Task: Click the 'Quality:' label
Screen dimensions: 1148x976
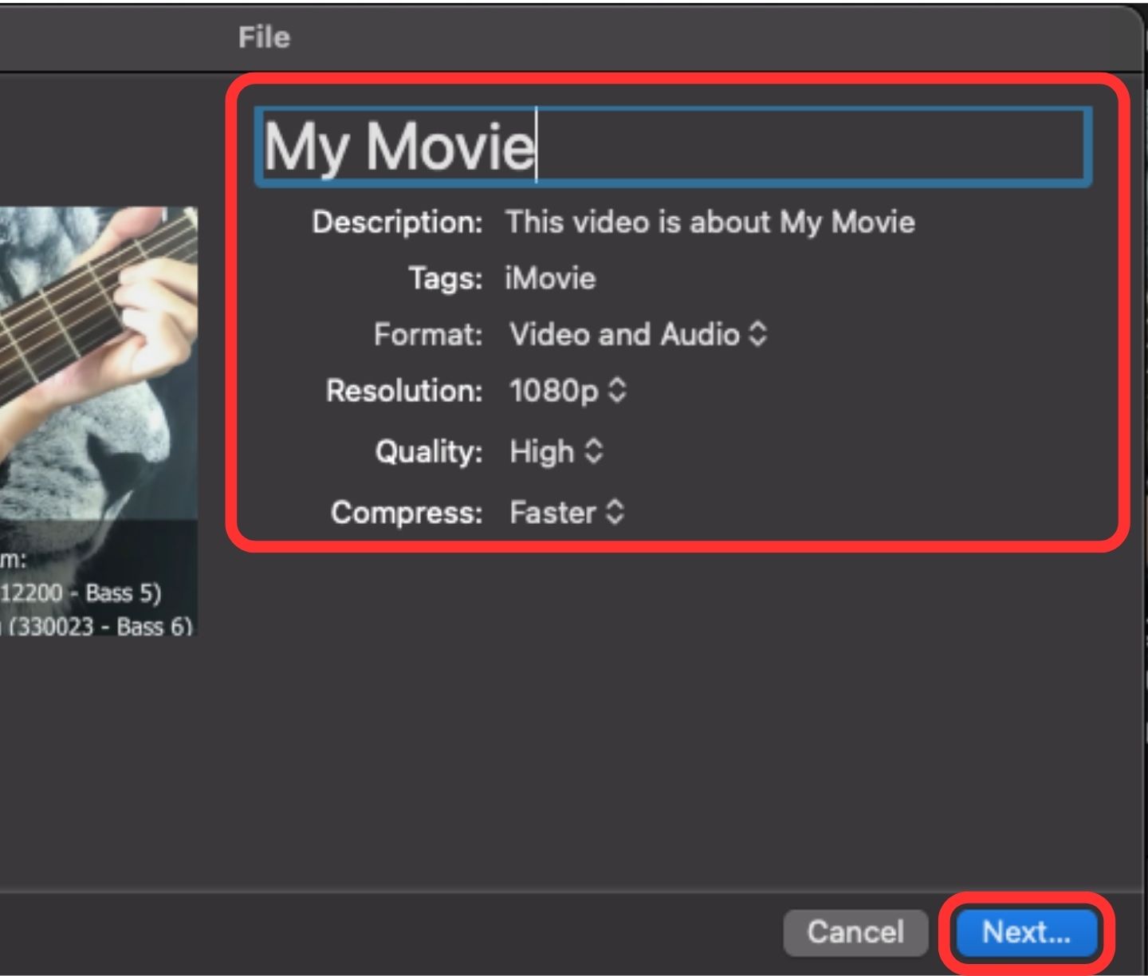Action: (x=429, y=451)
